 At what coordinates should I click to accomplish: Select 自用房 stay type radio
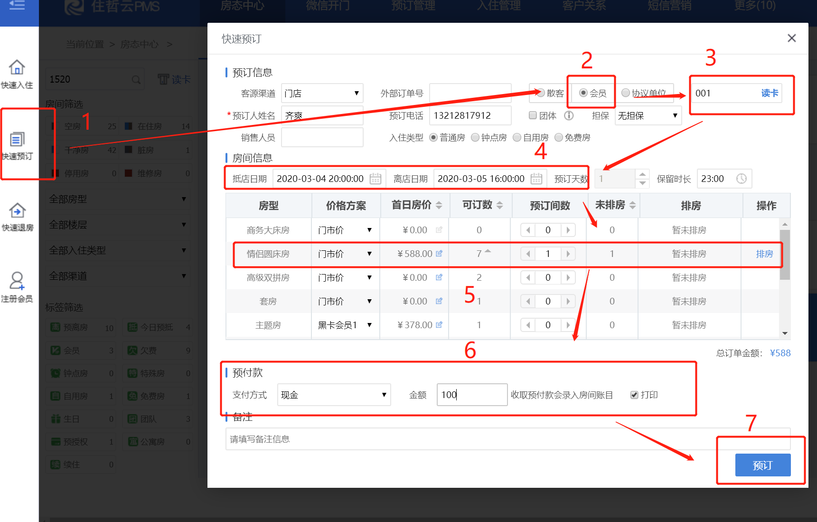coord(516,137)
